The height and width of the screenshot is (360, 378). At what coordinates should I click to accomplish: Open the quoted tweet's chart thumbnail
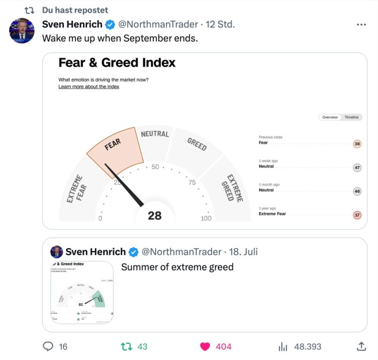pyautogui.click(x=81, y=292)
